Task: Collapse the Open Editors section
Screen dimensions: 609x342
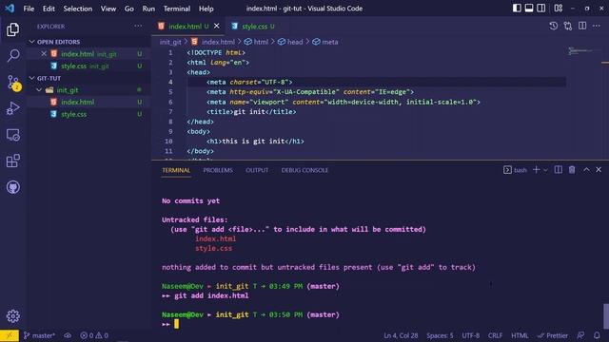Action: pos(88,42)
